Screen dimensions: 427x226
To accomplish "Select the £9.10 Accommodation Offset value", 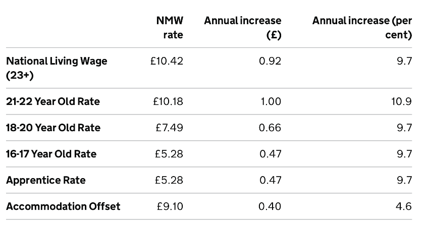I will (170, 206).
